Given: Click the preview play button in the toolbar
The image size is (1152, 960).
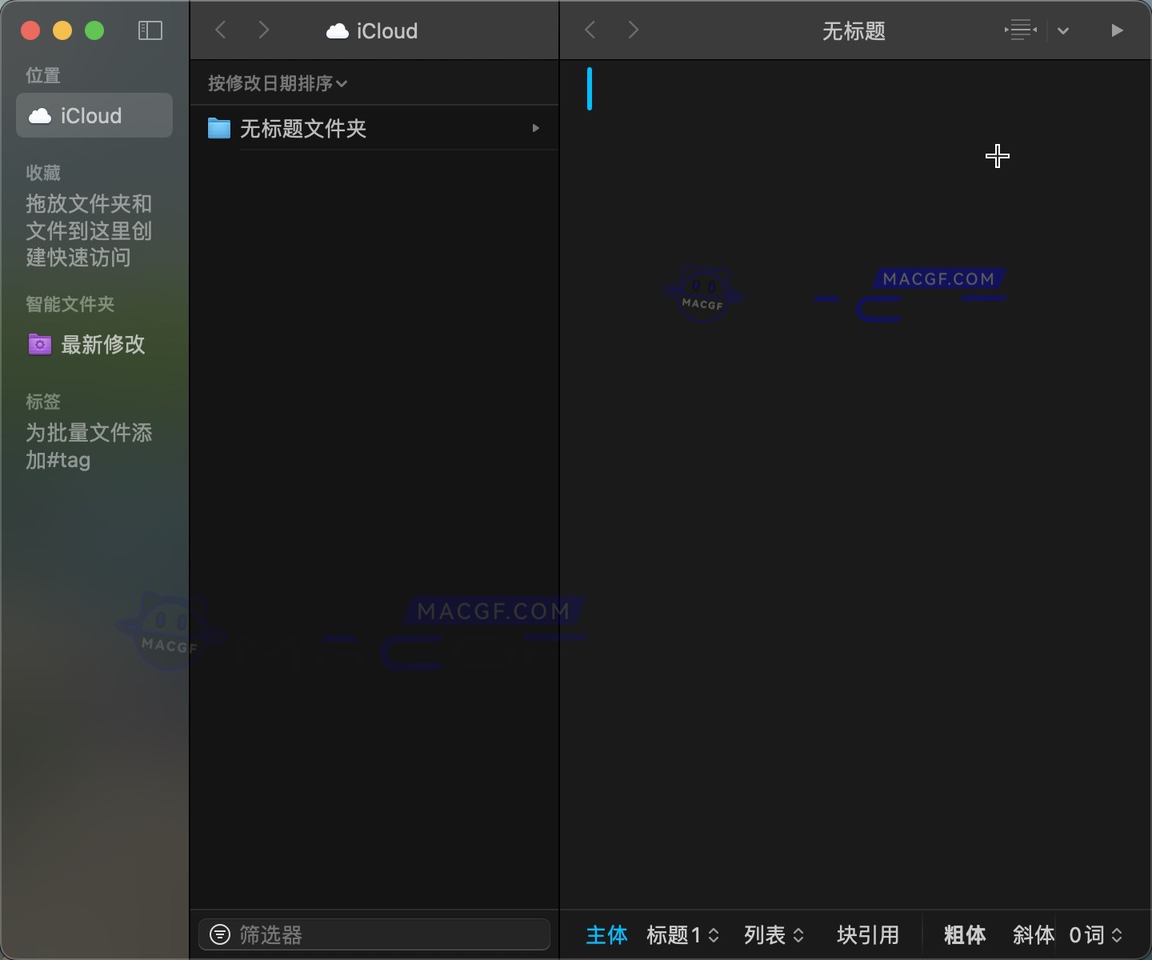Looking at the screenshot, I should click(1118, 30).
